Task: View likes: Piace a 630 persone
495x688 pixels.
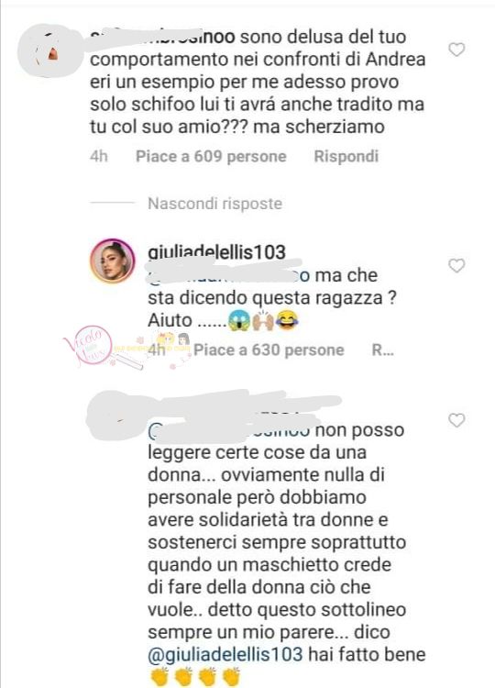Action: pos(269,350)
